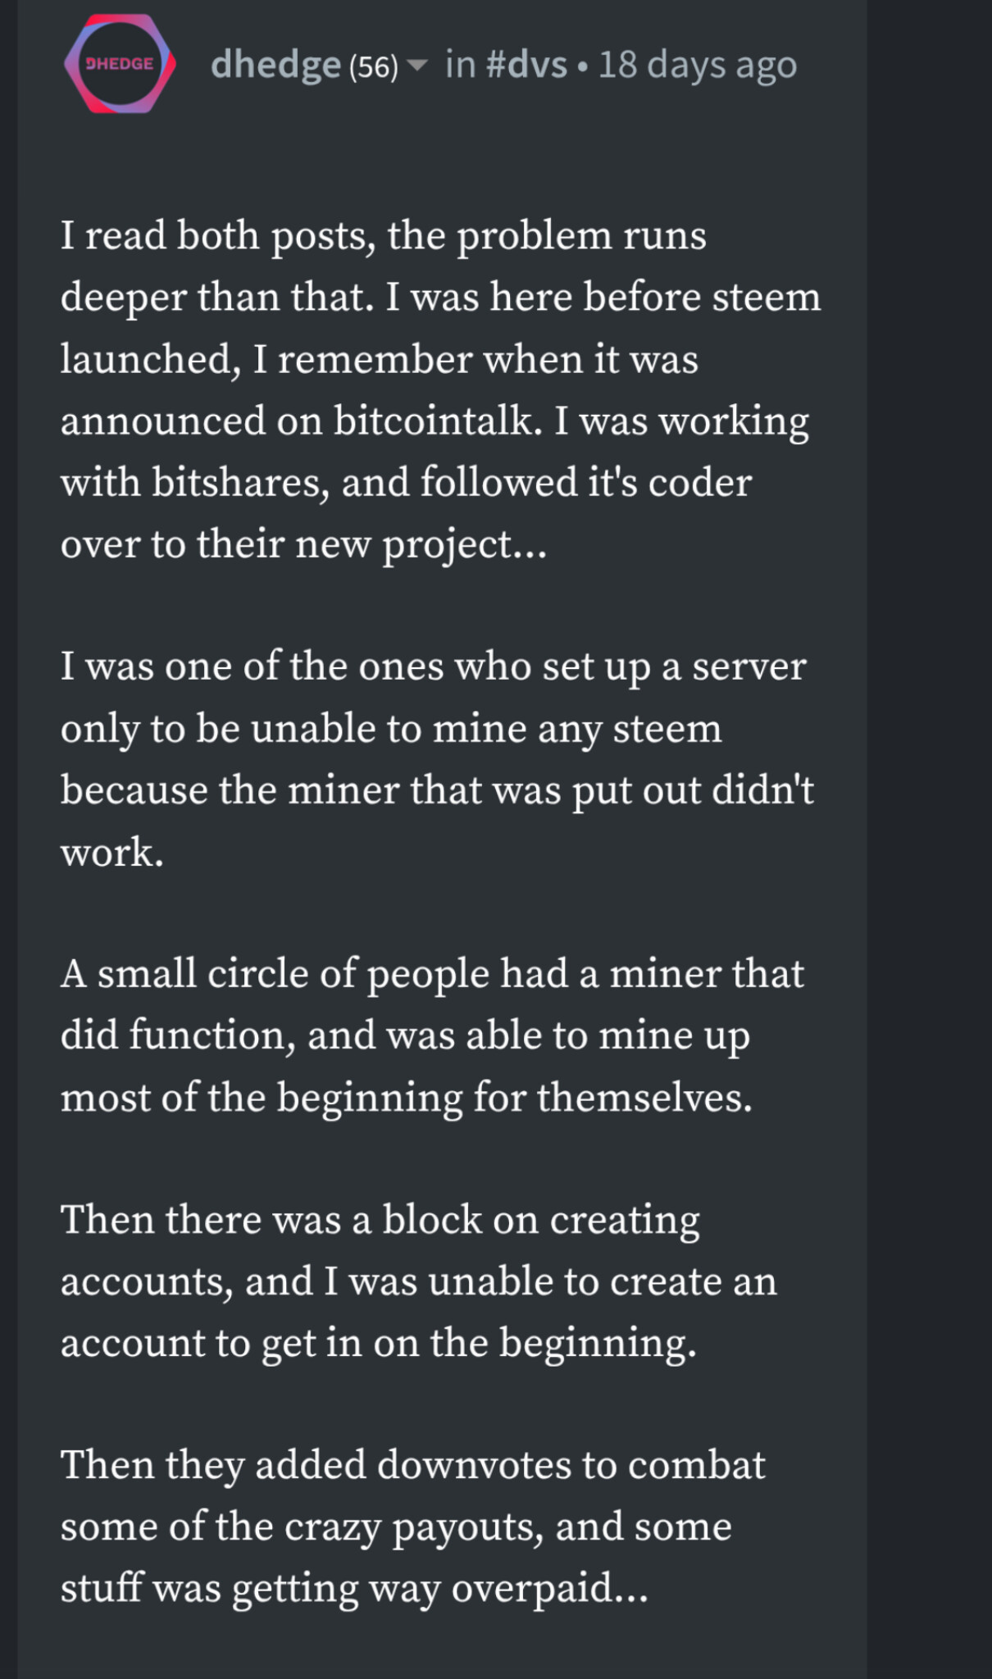Click line Then they added downvotes to combat
Screen dimensions: 992x1679
tap(413, 1465)
